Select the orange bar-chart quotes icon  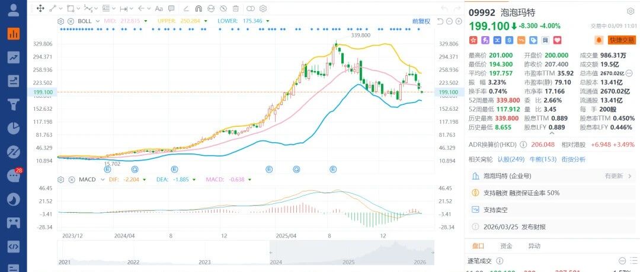[14, 34]
